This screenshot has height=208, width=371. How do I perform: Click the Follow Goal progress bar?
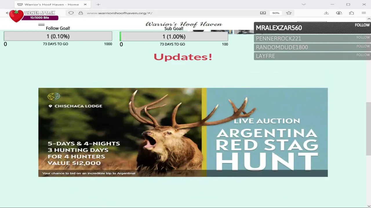tap(58, 36)
